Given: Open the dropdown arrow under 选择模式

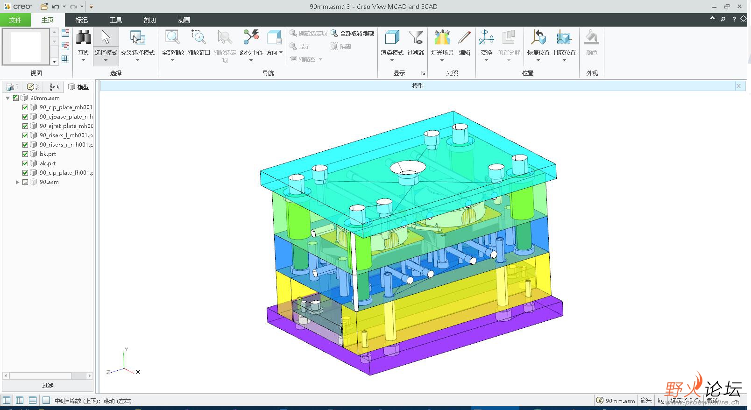Looking at the screenshot, I should (106, 60).
